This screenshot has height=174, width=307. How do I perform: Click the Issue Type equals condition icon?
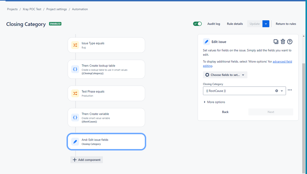tap(75, 45)
